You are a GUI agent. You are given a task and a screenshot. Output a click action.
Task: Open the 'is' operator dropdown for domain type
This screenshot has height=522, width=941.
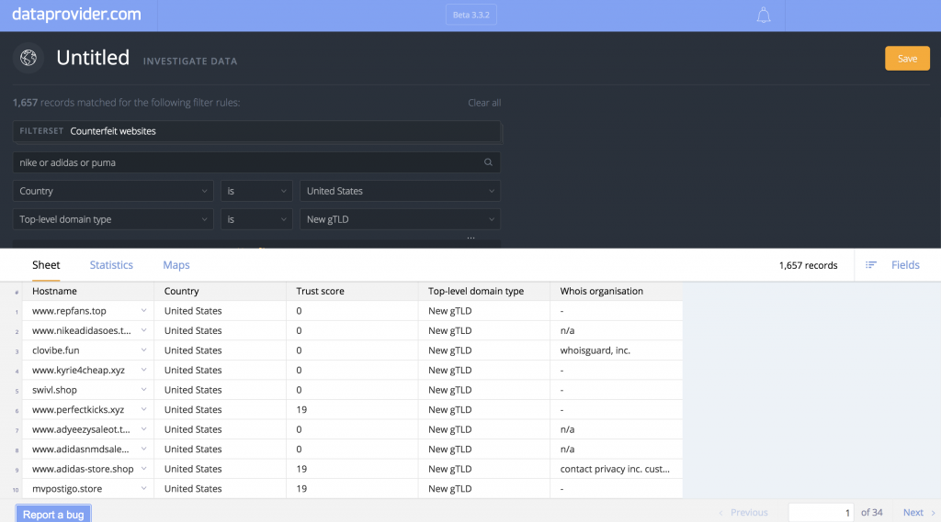pyautogui.click(x=256, y=219)
